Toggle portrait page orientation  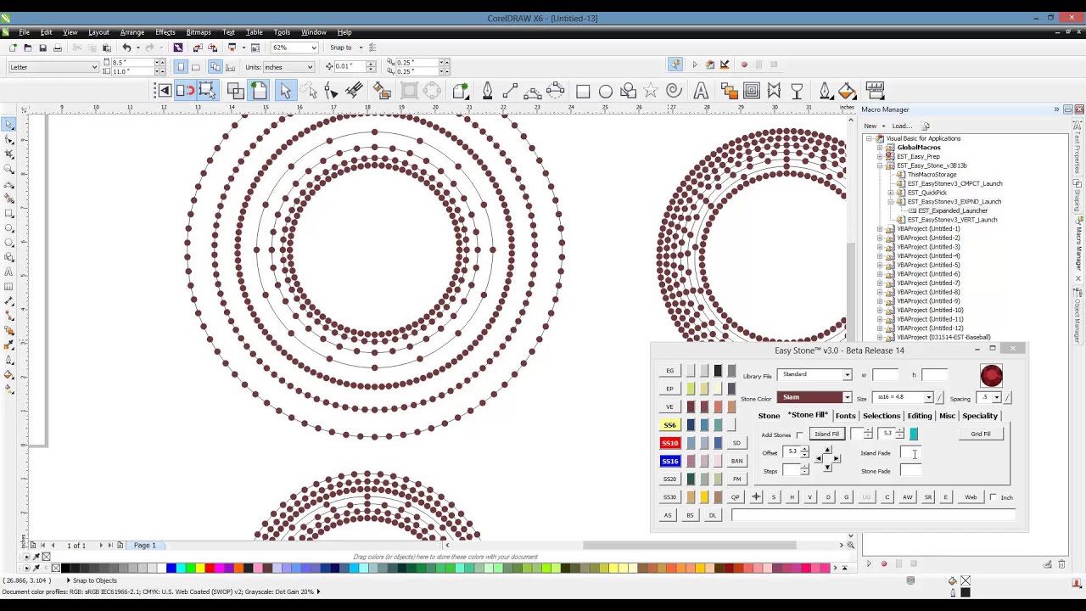point(181,67)
